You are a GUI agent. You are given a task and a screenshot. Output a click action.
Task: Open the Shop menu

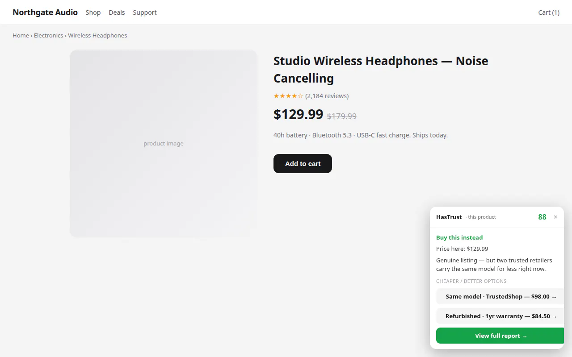pos(93,12)
